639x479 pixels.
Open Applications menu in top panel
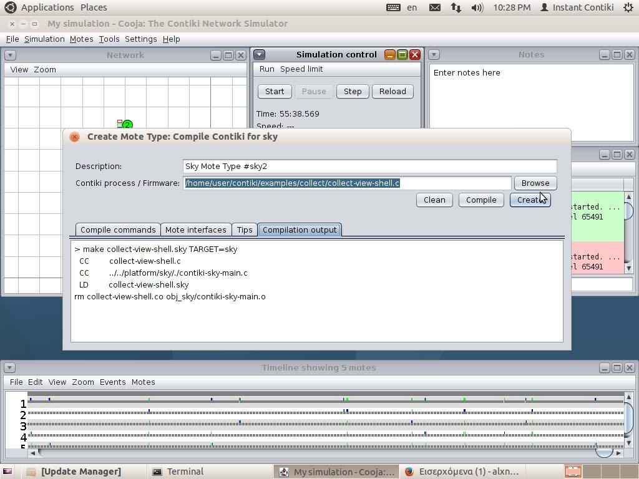[x=47, y=7]
